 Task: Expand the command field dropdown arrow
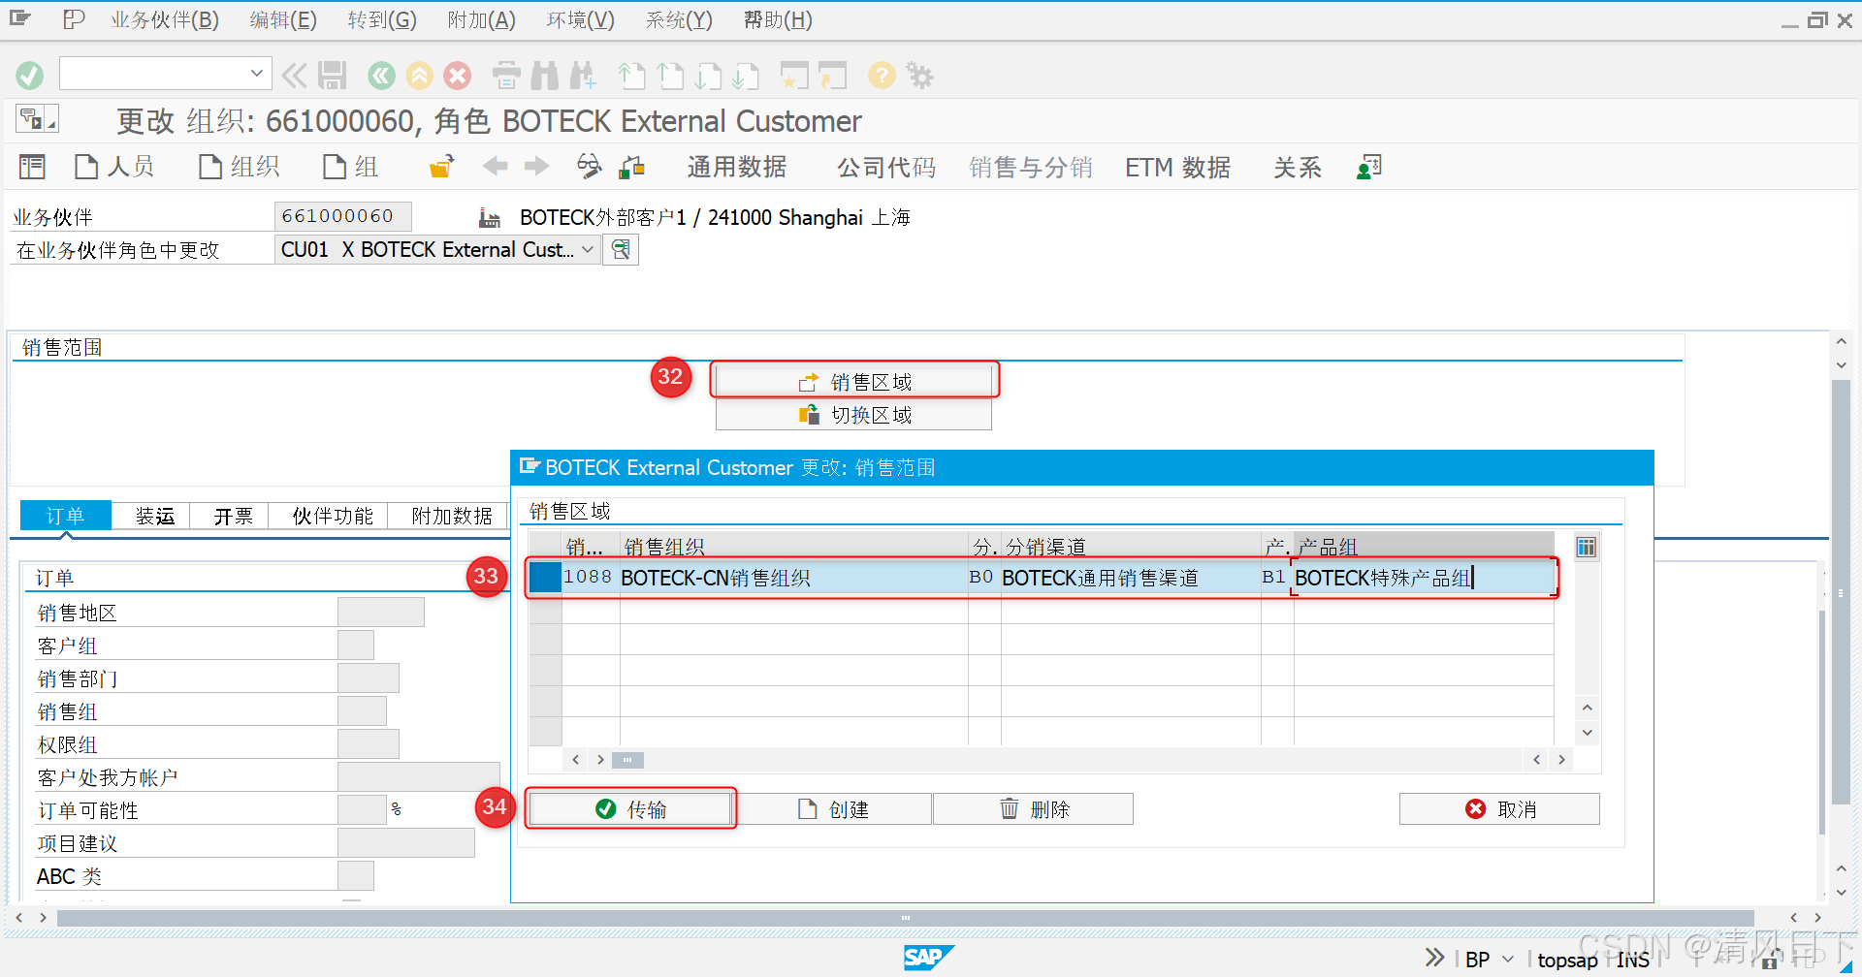(256, 73)
